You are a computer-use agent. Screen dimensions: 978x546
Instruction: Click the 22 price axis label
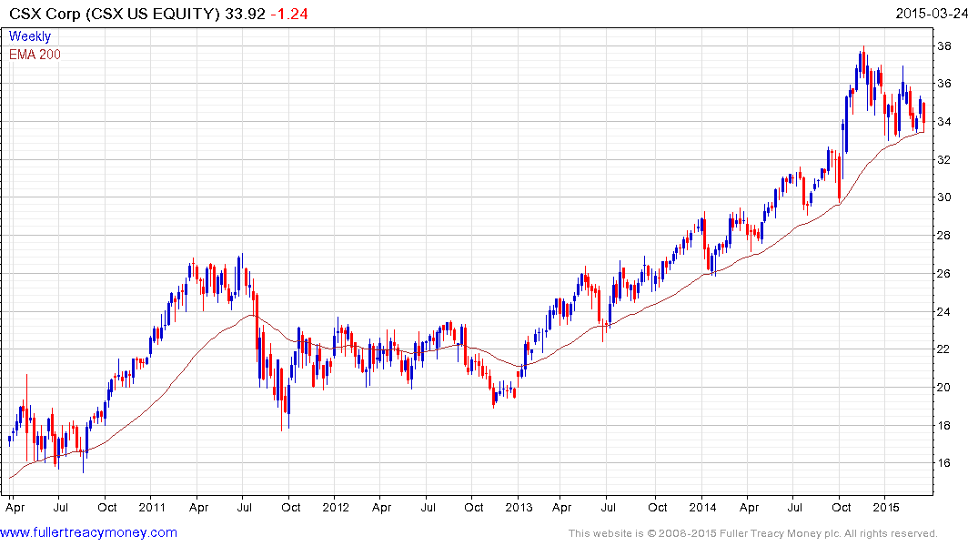pyautogui.click(x=943, y=349)
